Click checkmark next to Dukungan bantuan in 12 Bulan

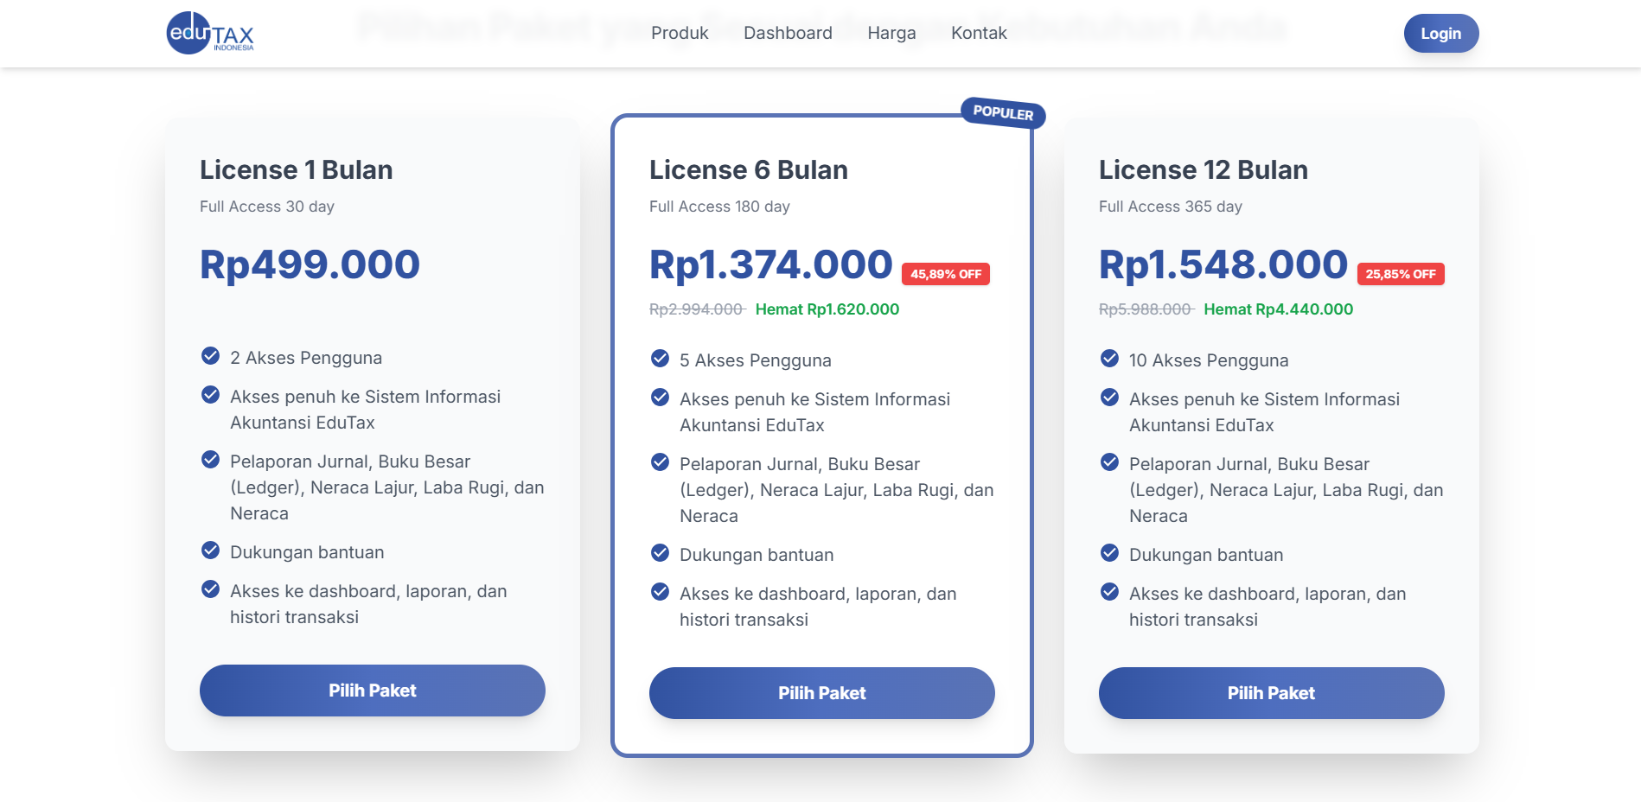1109,553
